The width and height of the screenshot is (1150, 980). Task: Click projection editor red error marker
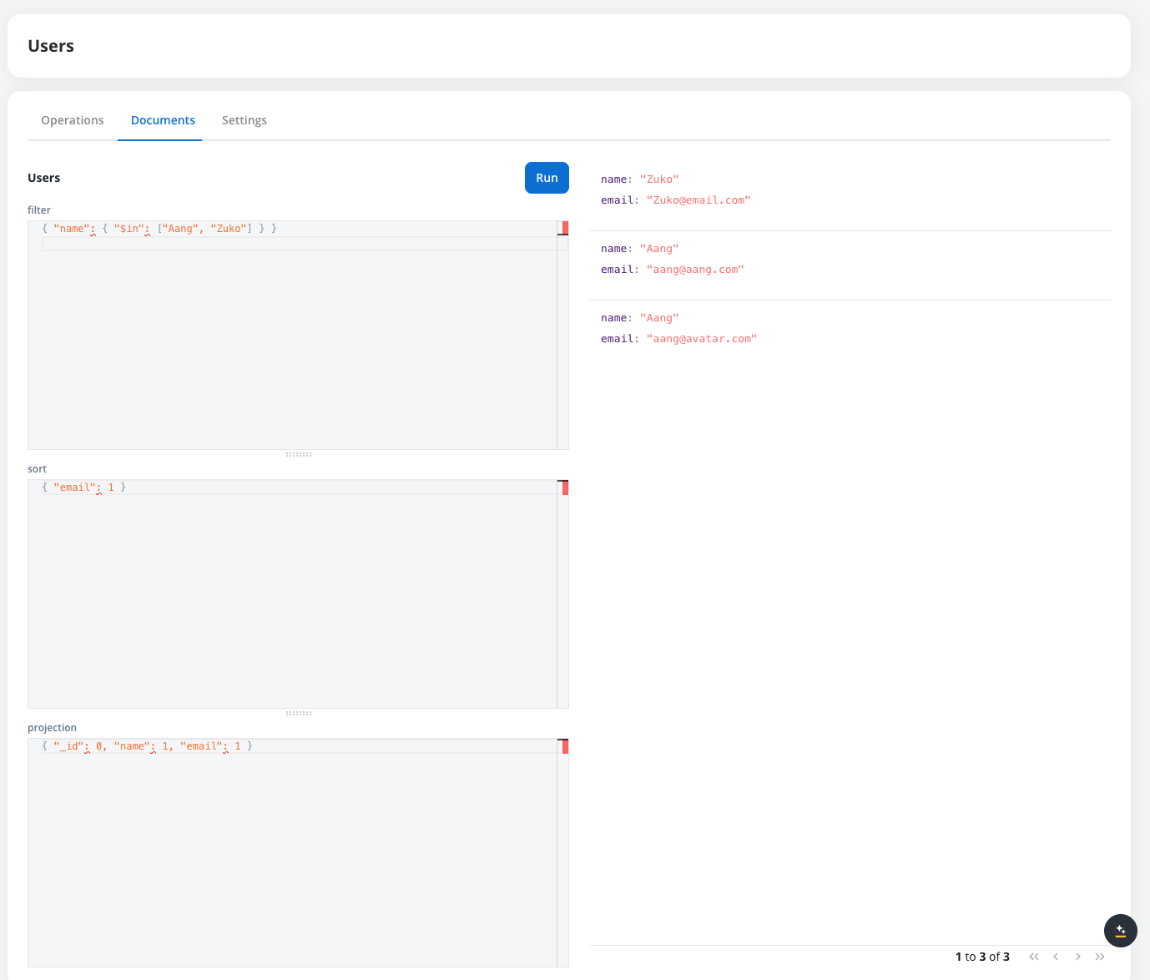pos(565,746)
